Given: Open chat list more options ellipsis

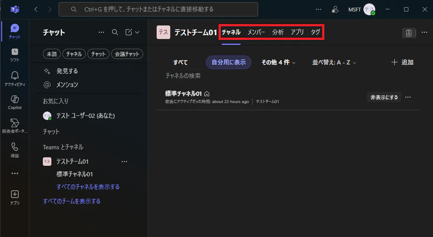Looking at the screenshot, I should [x=101, y=32].
